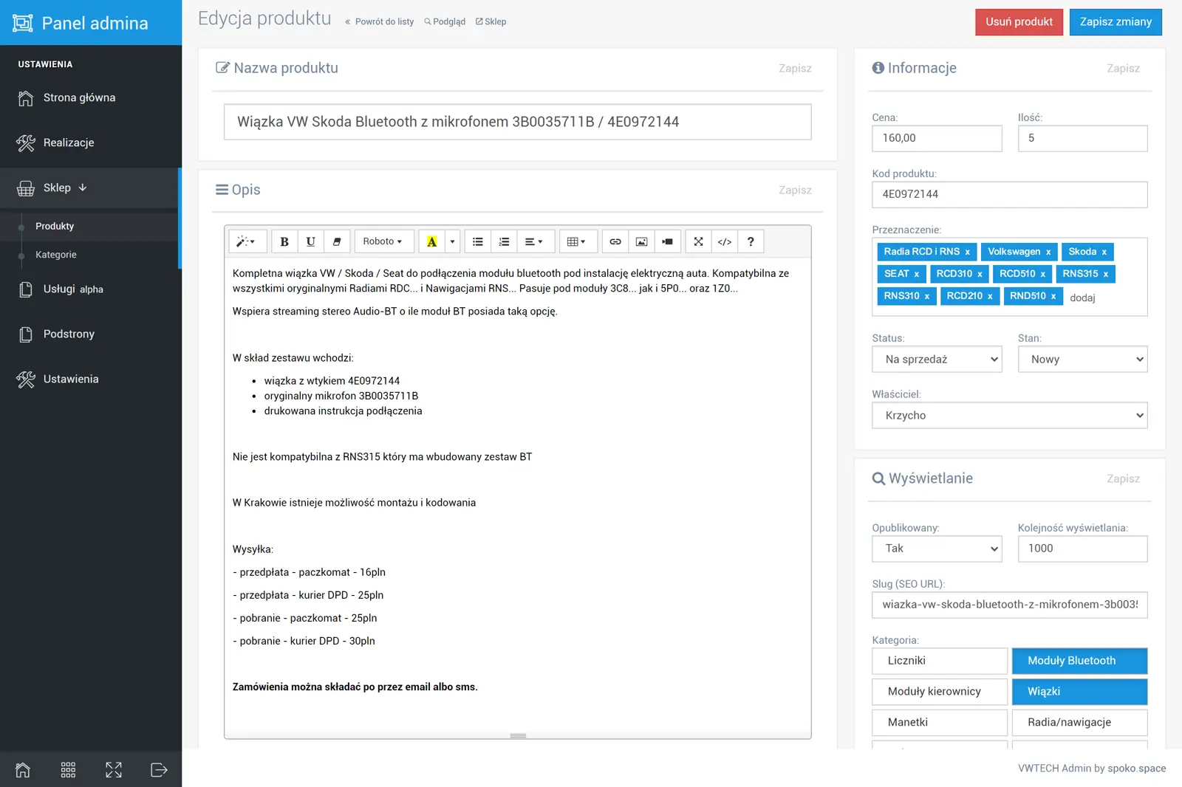Apply the yellow highlight text color
This screenshot has width=1182, height=787.
coord(432,241)
